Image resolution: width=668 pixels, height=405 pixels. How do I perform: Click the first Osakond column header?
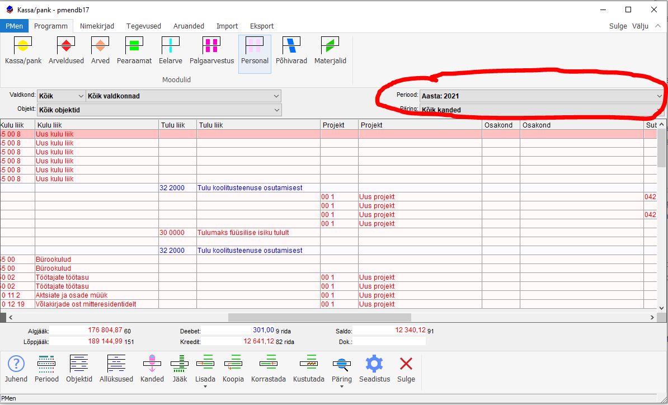[x=501, y=125]
